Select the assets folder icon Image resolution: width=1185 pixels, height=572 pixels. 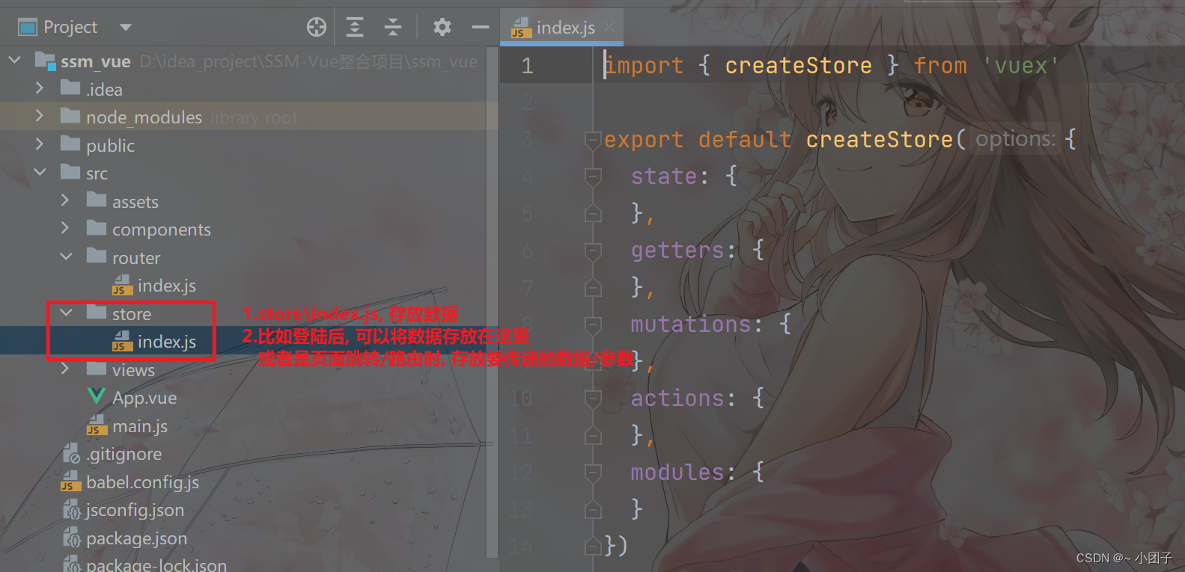tap(97, 200)
